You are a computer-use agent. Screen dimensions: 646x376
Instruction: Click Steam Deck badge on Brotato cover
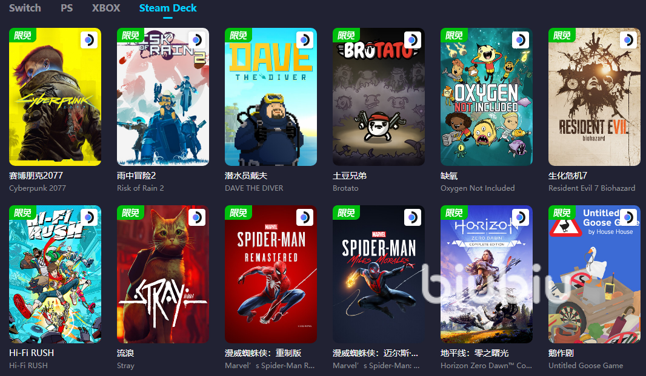413,40
